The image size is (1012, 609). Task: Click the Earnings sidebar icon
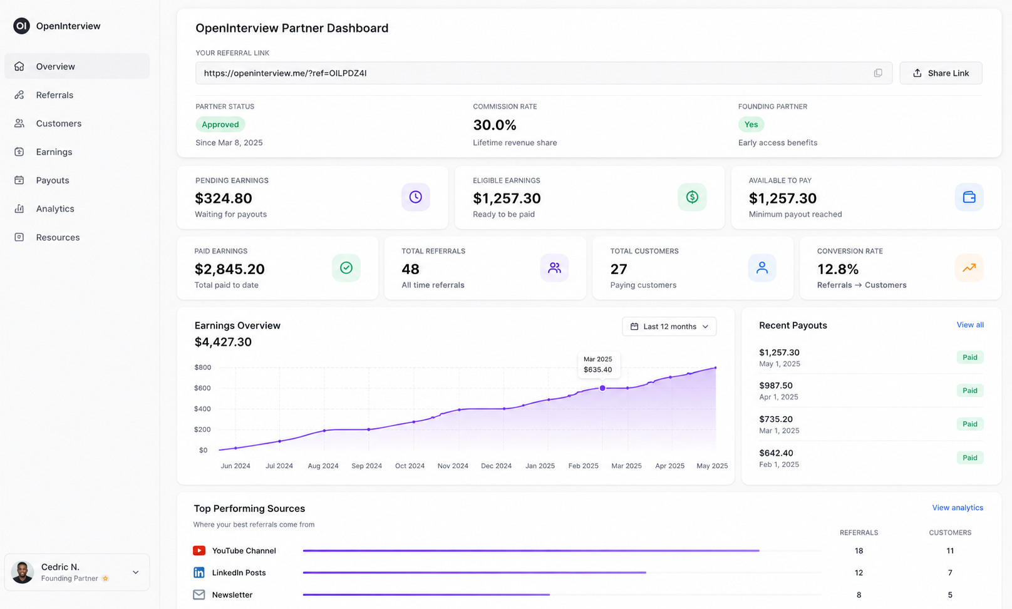[x=19, y=152]
